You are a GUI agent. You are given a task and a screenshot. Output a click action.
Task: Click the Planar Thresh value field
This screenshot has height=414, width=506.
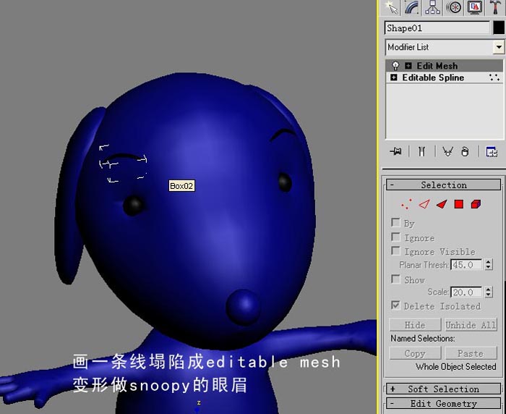tap(466, 265)
